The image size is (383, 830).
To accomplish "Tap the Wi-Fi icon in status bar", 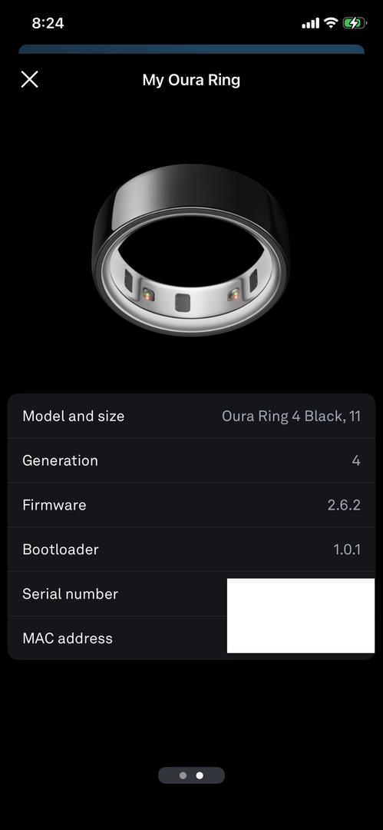I will point(331,23).
